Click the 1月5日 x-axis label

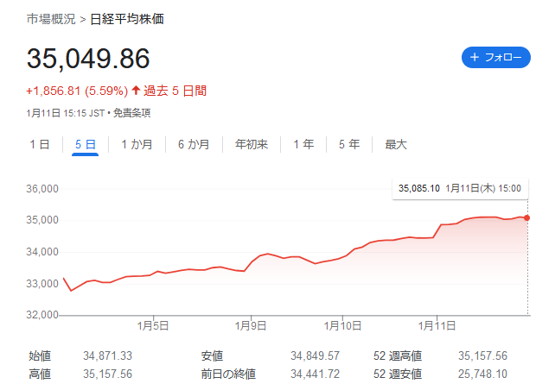click(153, 325)
